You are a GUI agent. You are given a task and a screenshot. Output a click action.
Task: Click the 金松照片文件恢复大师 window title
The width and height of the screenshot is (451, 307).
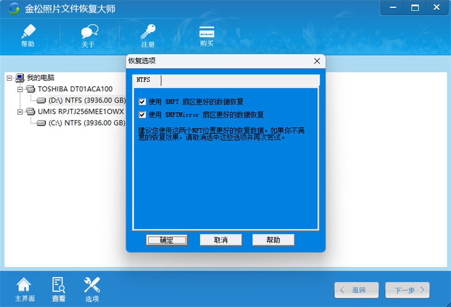click(70, 9)
